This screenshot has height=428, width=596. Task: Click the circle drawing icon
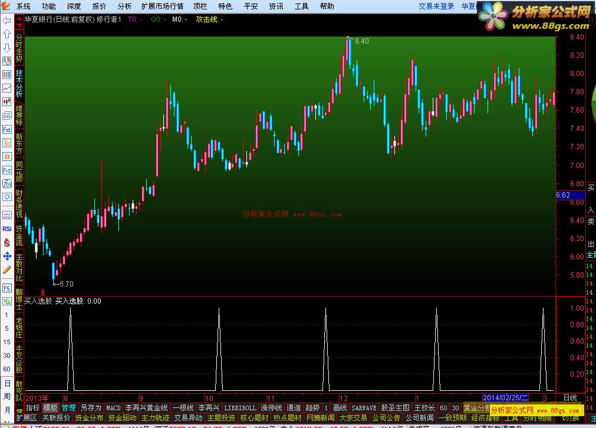click(x=6, y=197)
